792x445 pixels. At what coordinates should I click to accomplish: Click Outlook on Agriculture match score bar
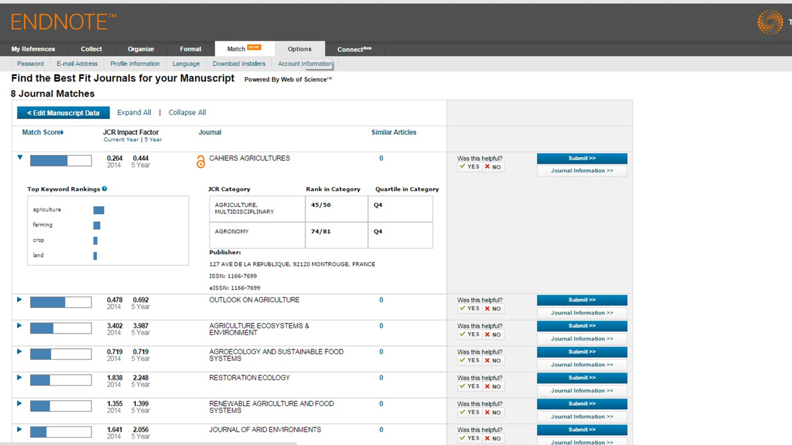[61, 302]
